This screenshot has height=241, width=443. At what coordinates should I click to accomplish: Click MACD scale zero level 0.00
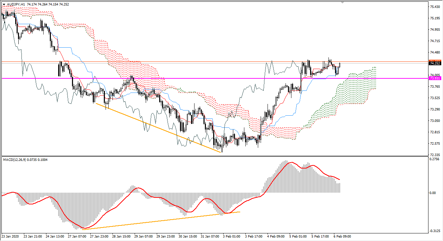pyautogui.click(x=432, y=193)
